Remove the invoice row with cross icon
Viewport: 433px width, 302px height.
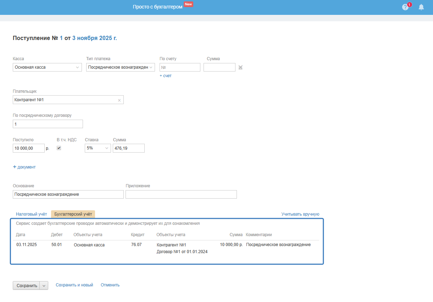pyautogui.click(x=240, y=67)
